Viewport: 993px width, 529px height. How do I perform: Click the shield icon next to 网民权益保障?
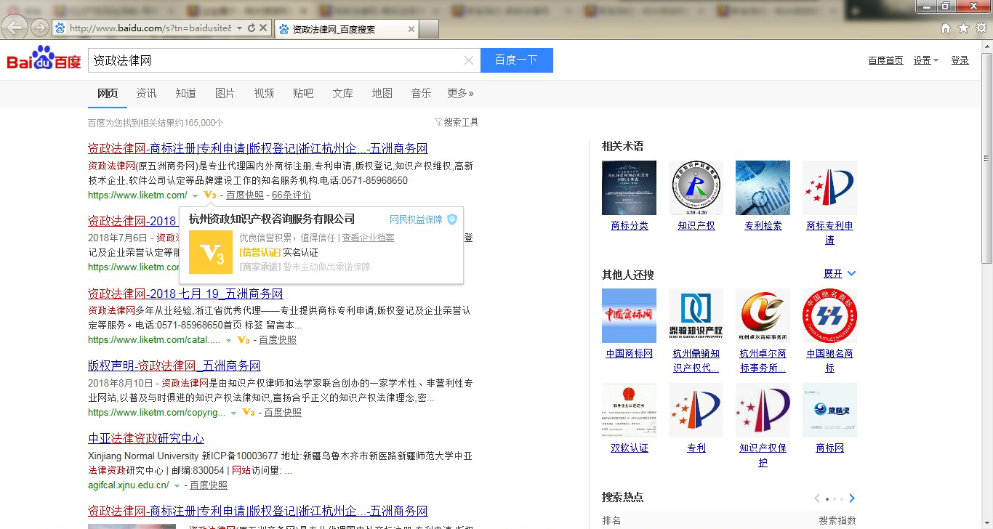pyautogui.click(x=452, y=219)
